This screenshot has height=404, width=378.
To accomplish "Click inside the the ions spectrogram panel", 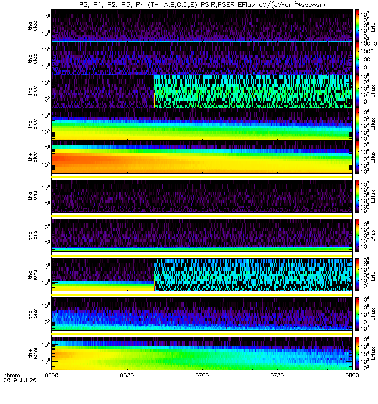I will click(202, 353).
